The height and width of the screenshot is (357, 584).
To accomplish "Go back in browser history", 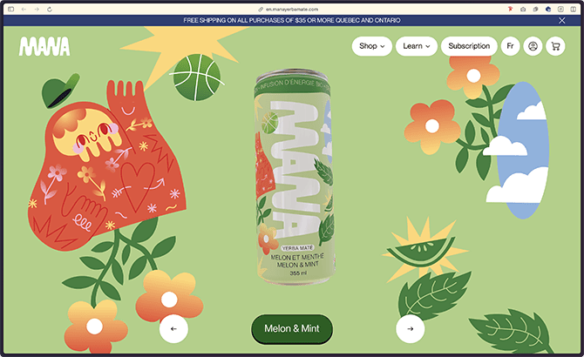I will pyautogui.click(x=24, y=10).
